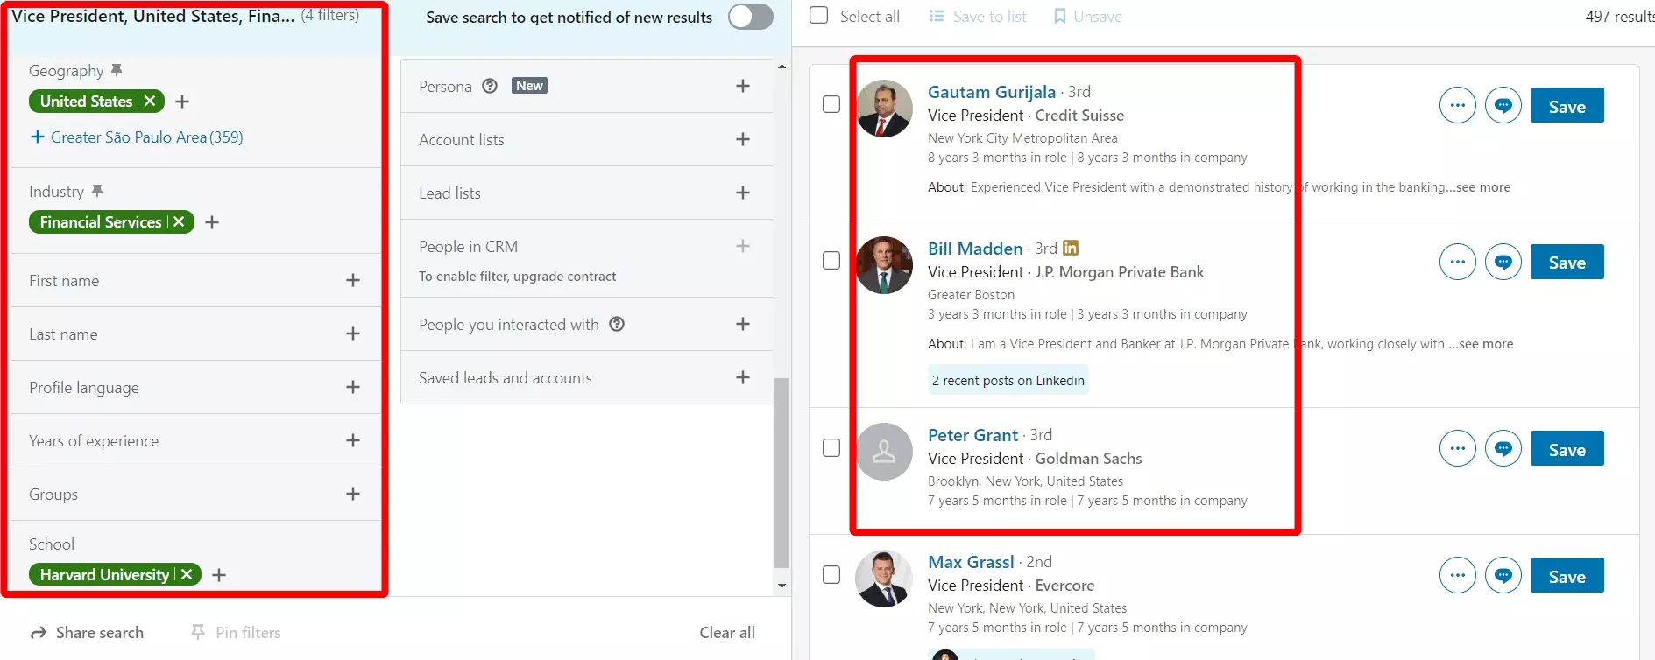Click Clear all filters

[x=726, y=632]
